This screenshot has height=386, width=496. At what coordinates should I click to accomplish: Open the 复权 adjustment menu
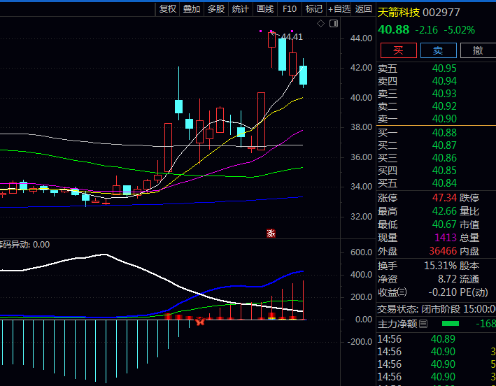tap(168, 9)
